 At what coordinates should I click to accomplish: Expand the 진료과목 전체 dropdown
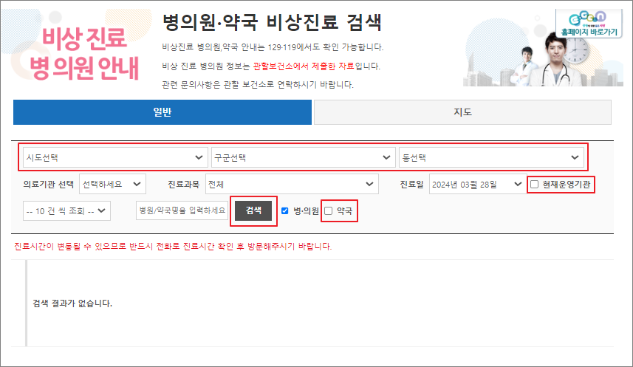pos(292,184)
